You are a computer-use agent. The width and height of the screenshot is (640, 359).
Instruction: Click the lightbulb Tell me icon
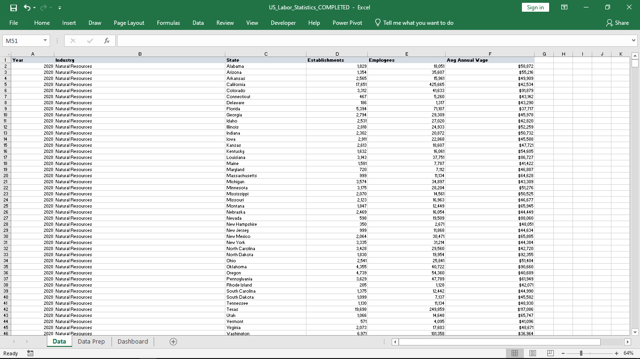pos(378,22)
